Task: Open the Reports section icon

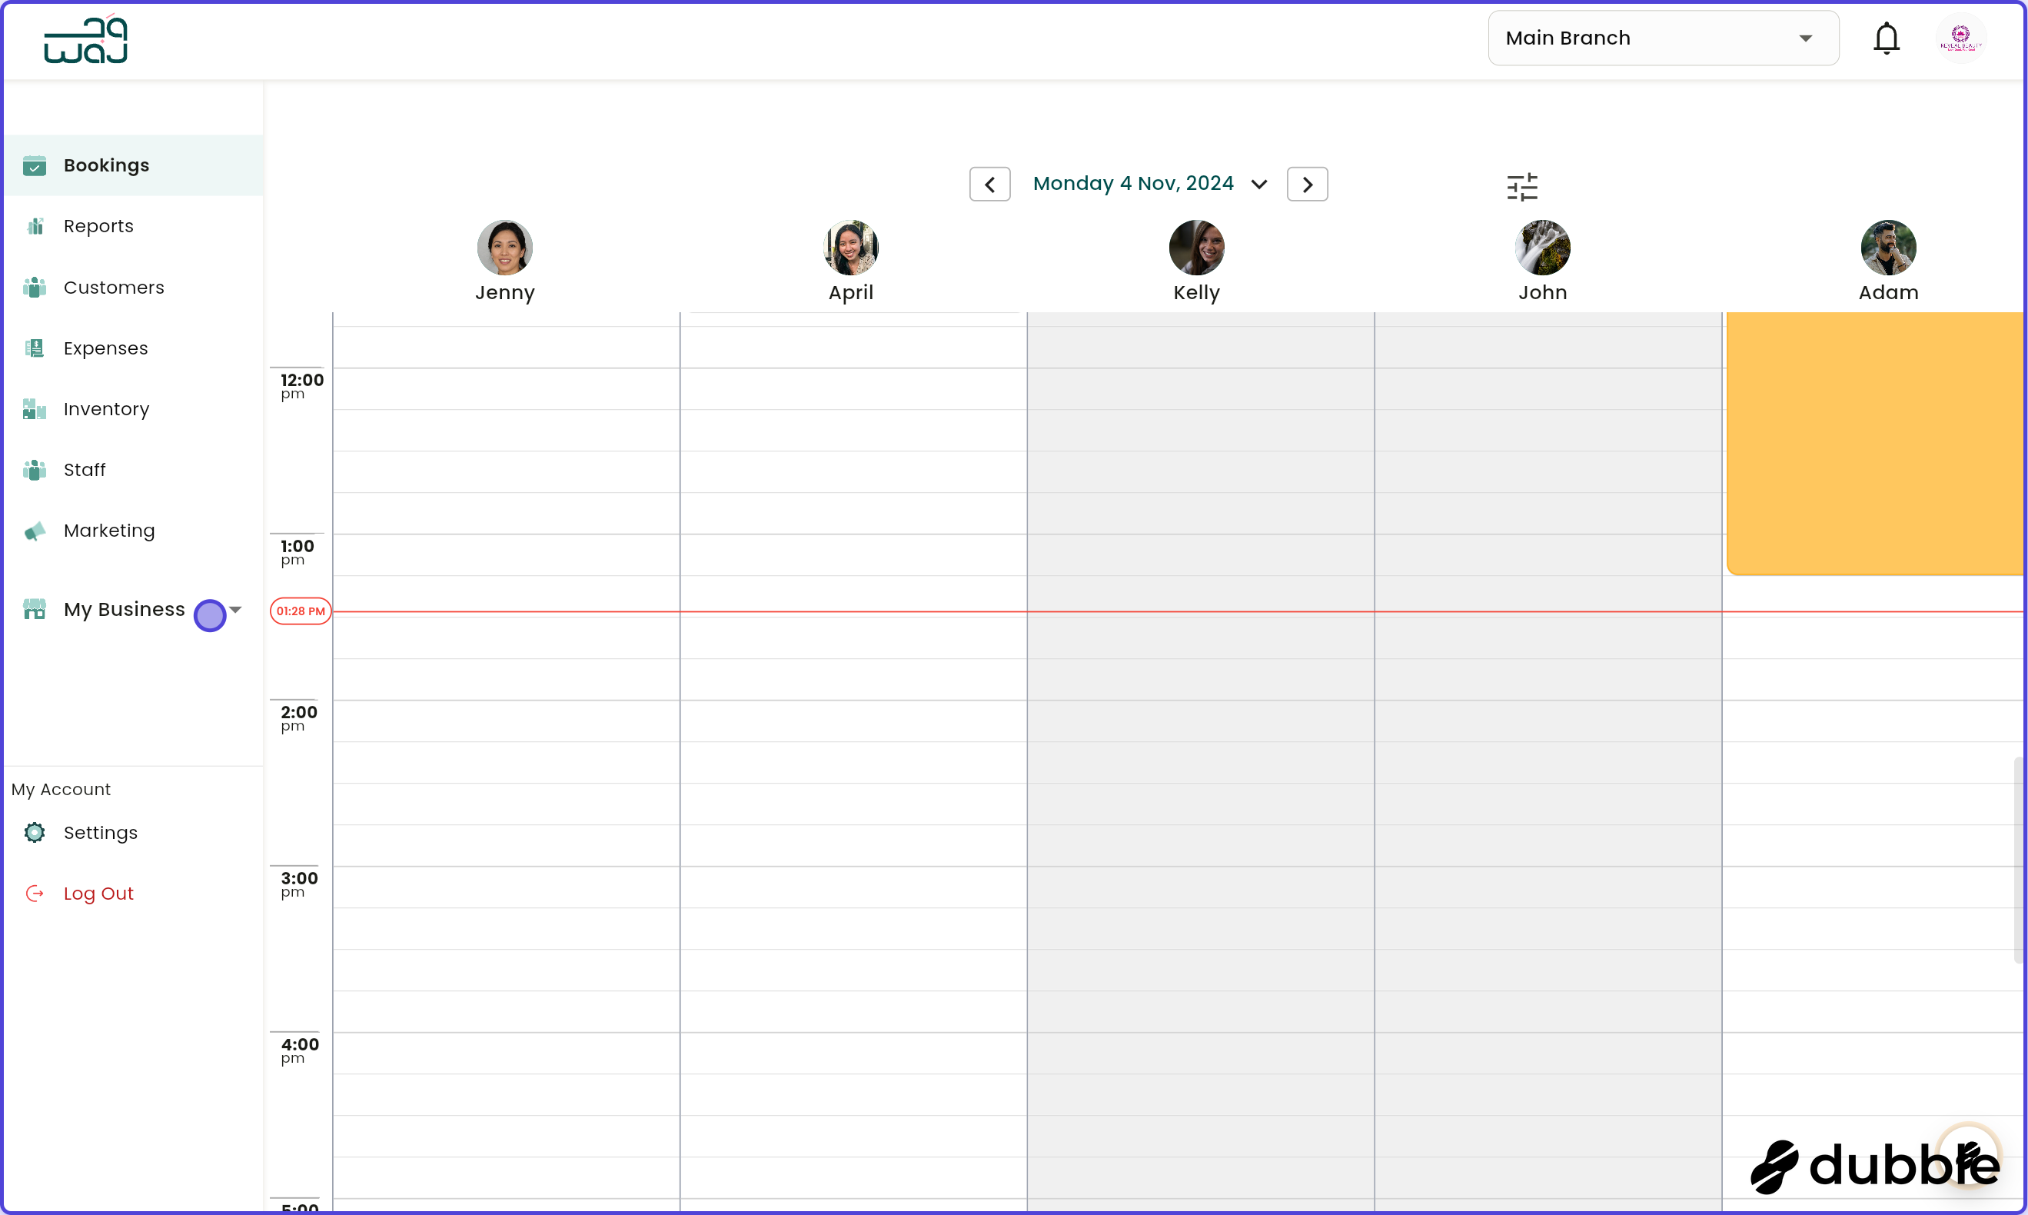Action: 35,225
